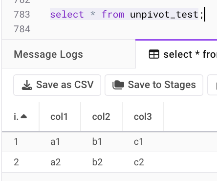The height and width of the screenshot is (181, 217).
Task: Sort by the col1 column header
Action: [60, 117]
